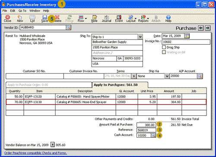
Task: Select the Apply to Purchases tab
Action: tap(120, 85)
